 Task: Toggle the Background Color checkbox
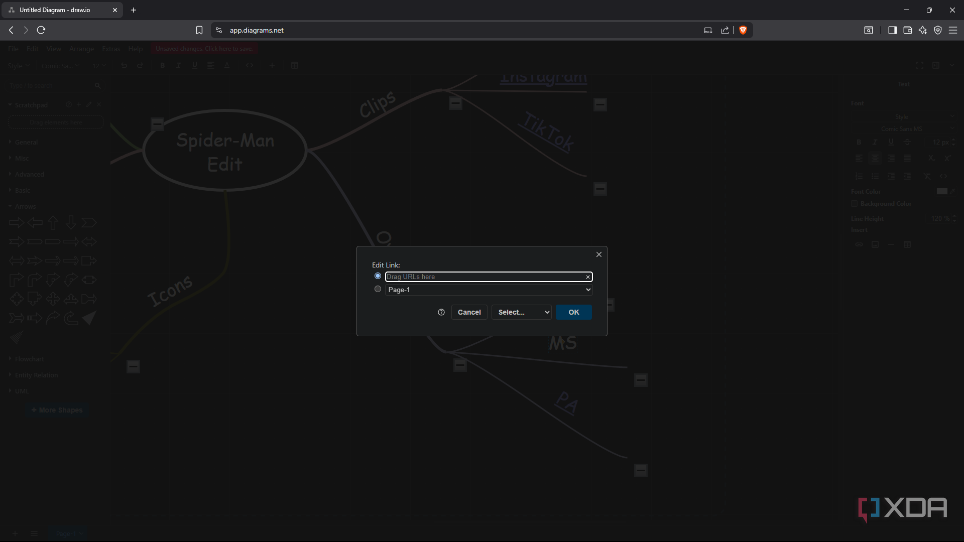coord(854,203)
